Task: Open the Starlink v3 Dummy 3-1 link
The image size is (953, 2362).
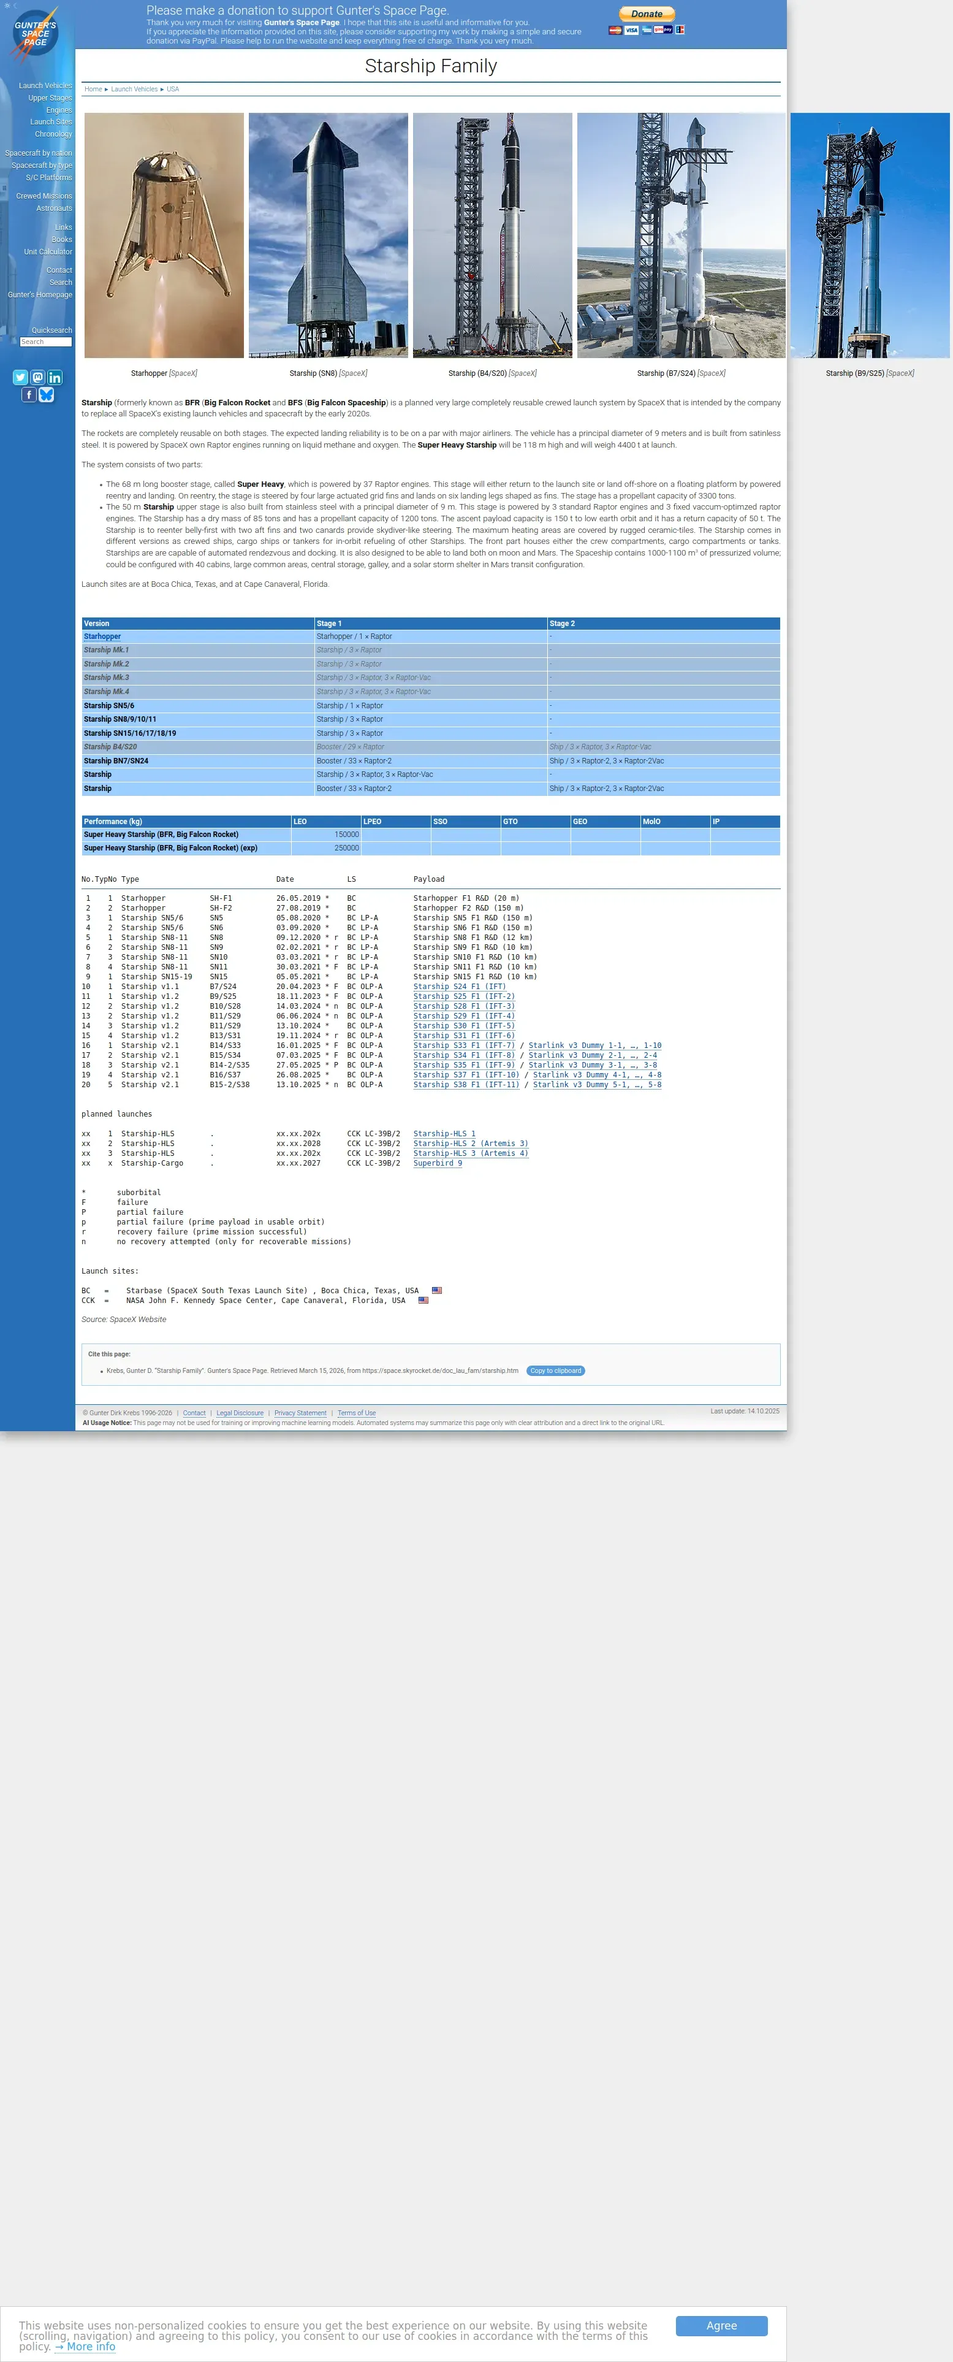Action: [x=593, y=1064]
